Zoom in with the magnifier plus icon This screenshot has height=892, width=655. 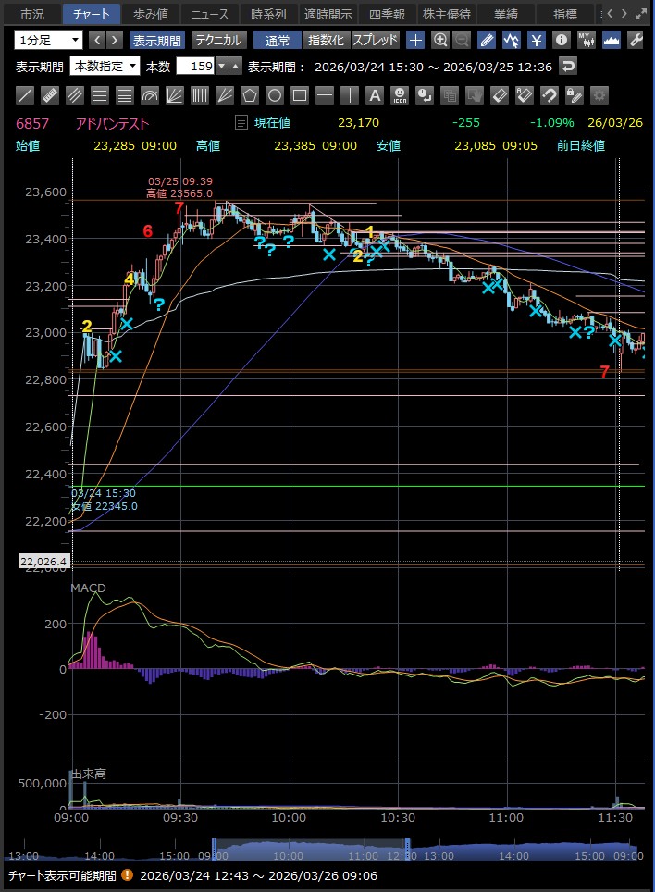tap(440, 40)
